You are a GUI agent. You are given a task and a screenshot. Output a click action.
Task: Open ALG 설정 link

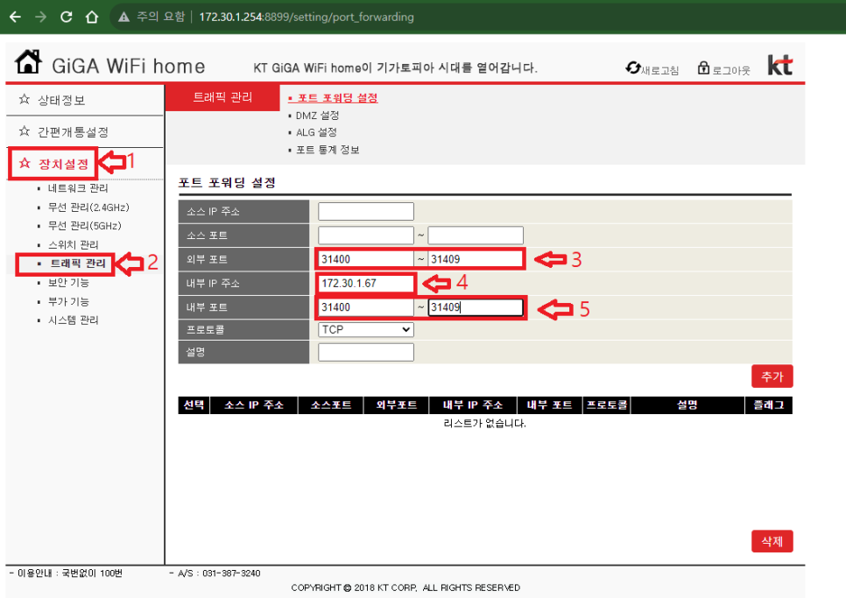(x=316, y=132)
